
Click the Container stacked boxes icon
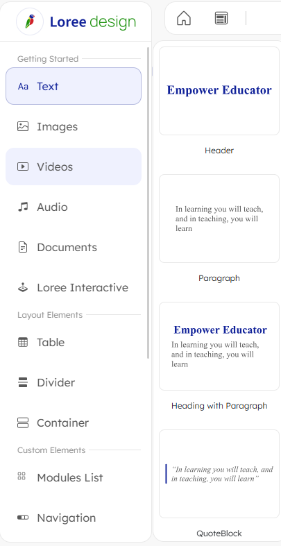[x=23, y=423]
